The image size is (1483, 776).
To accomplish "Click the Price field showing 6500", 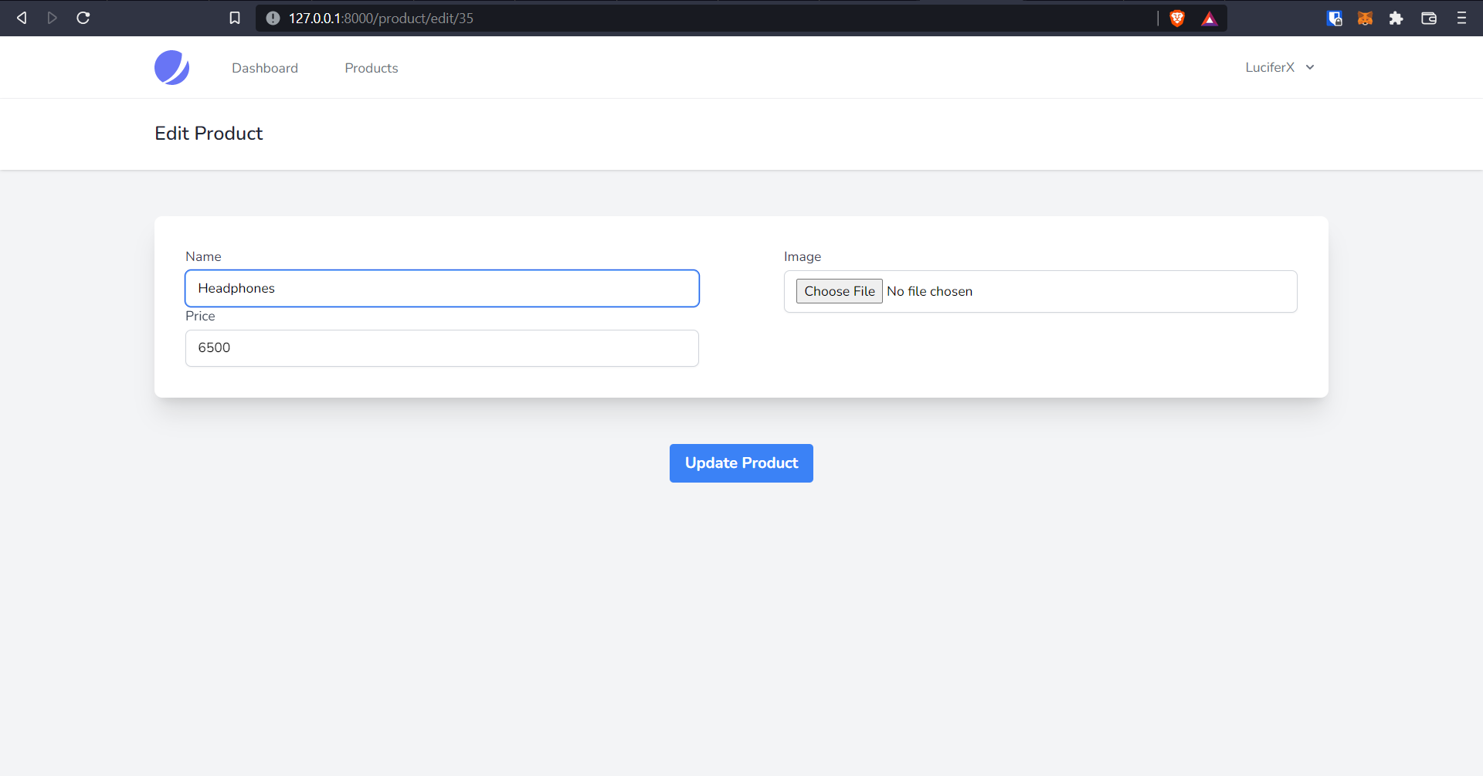I will click(442, 347).
